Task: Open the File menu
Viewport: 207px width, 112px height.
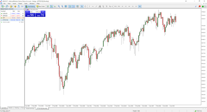Action: click(x=4, y=3)
